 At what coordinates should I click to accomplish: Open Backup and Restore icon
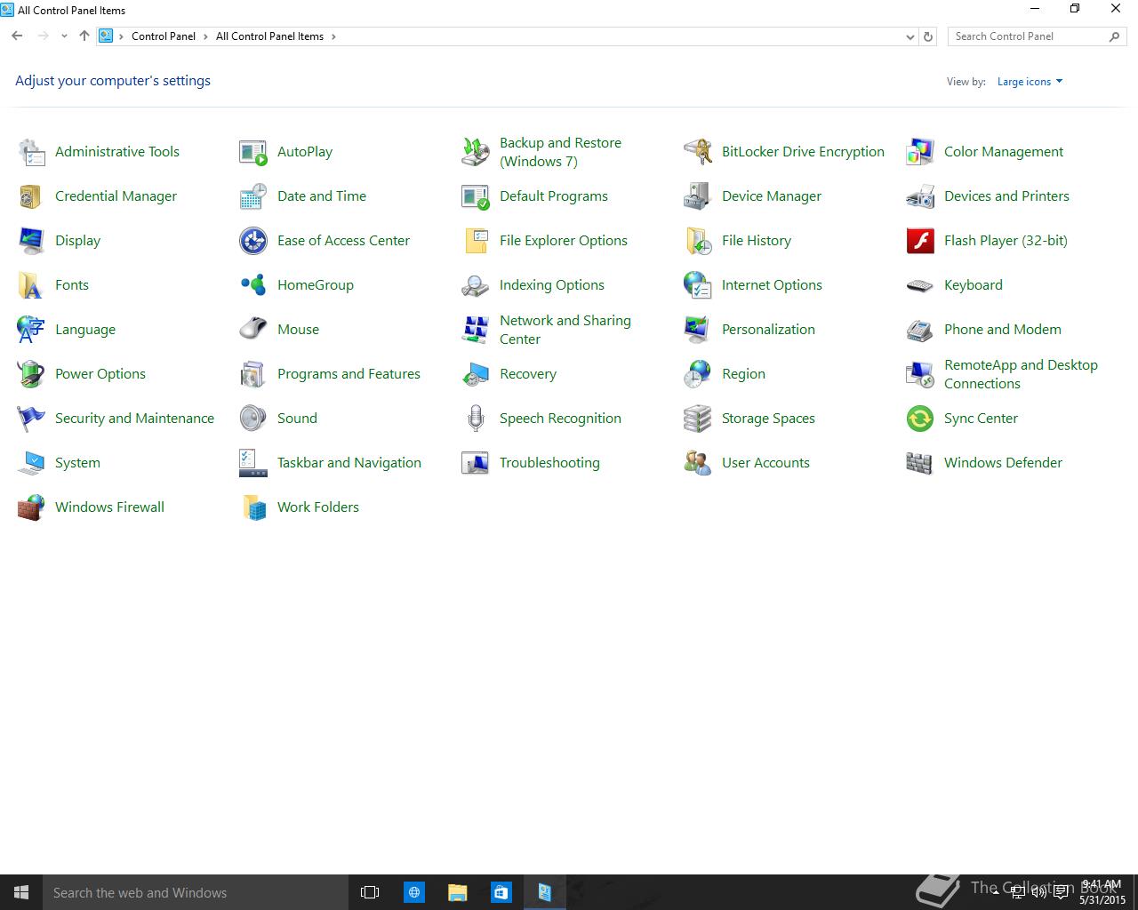tap(476, 152)
